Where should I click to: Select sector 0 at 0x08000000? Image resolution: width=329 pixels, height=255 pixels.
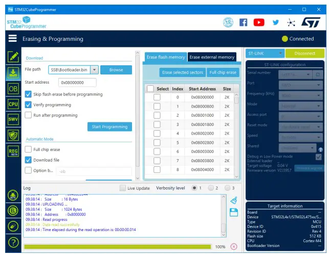(x=157, y=97)
